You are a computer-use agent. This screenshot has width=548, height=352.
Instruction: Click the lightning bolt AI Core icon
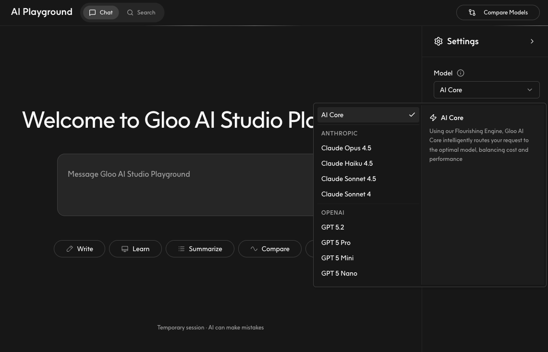coord(433,118)
